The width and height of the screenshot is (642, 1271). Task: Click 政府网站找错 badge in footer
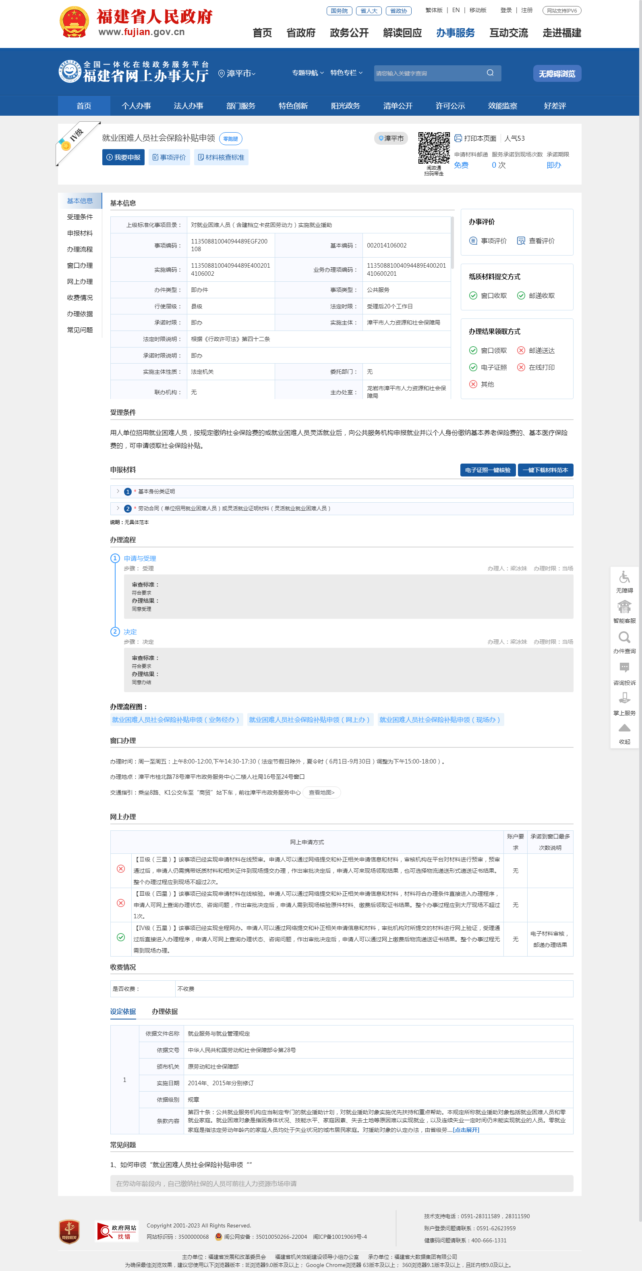point(117,1231)
